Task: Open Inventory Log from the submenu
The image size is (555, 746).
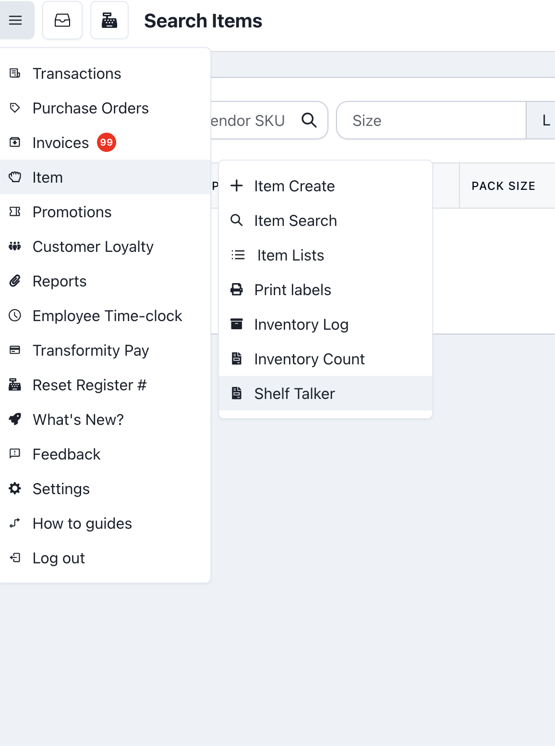Action: (301, 324)
